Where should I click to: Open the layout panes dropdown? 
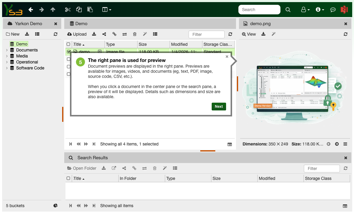click(x=107, y=10)
